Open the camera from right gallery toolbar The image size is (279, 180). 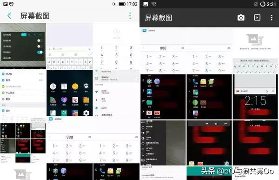(241, 18)
